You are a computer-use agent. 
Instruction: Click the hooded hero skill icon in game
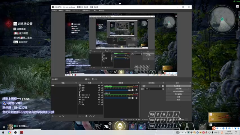click(120, 126)
